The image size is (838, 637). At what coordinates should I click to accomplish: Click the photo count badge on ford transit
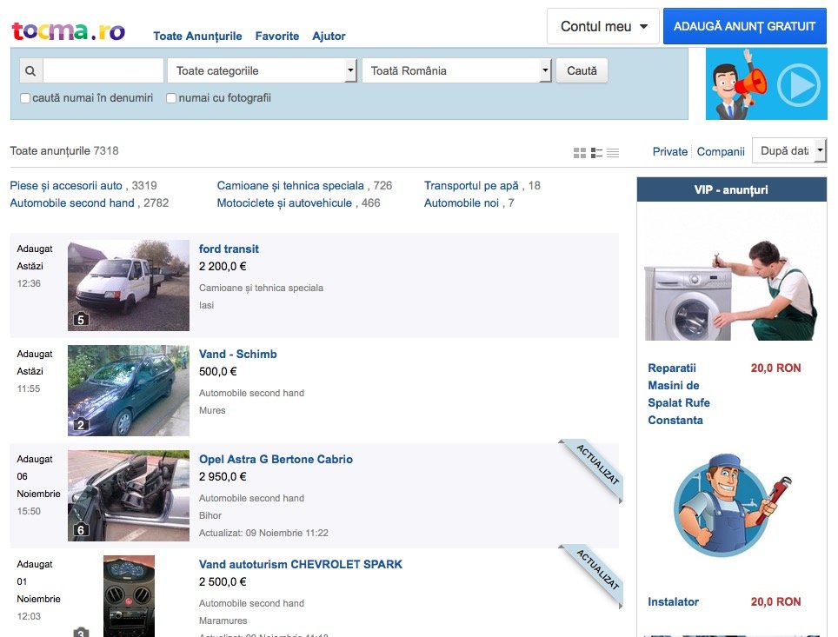(x=81, y=320)
